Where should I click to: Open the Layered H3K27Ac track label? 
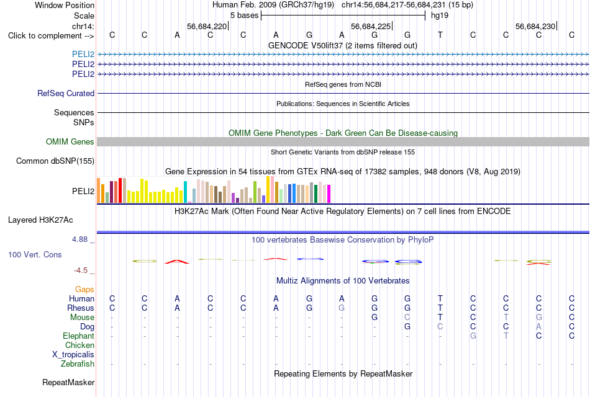click(x=40, y=220)
